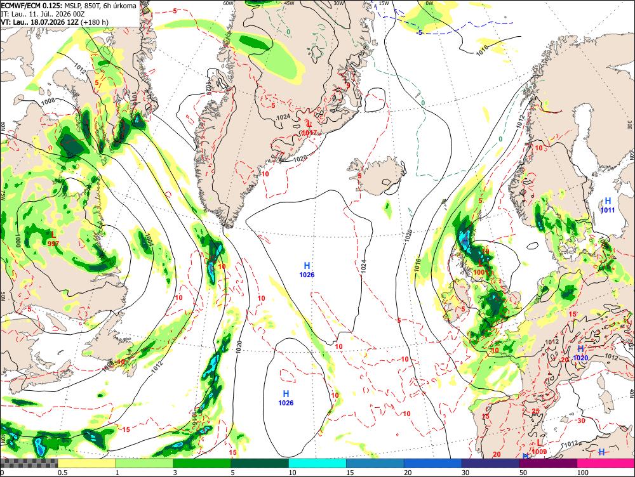Select the yellow 0.5–1 legend swatch
The width and height of the screenshot is (635, 477).
tap(86, 463)
